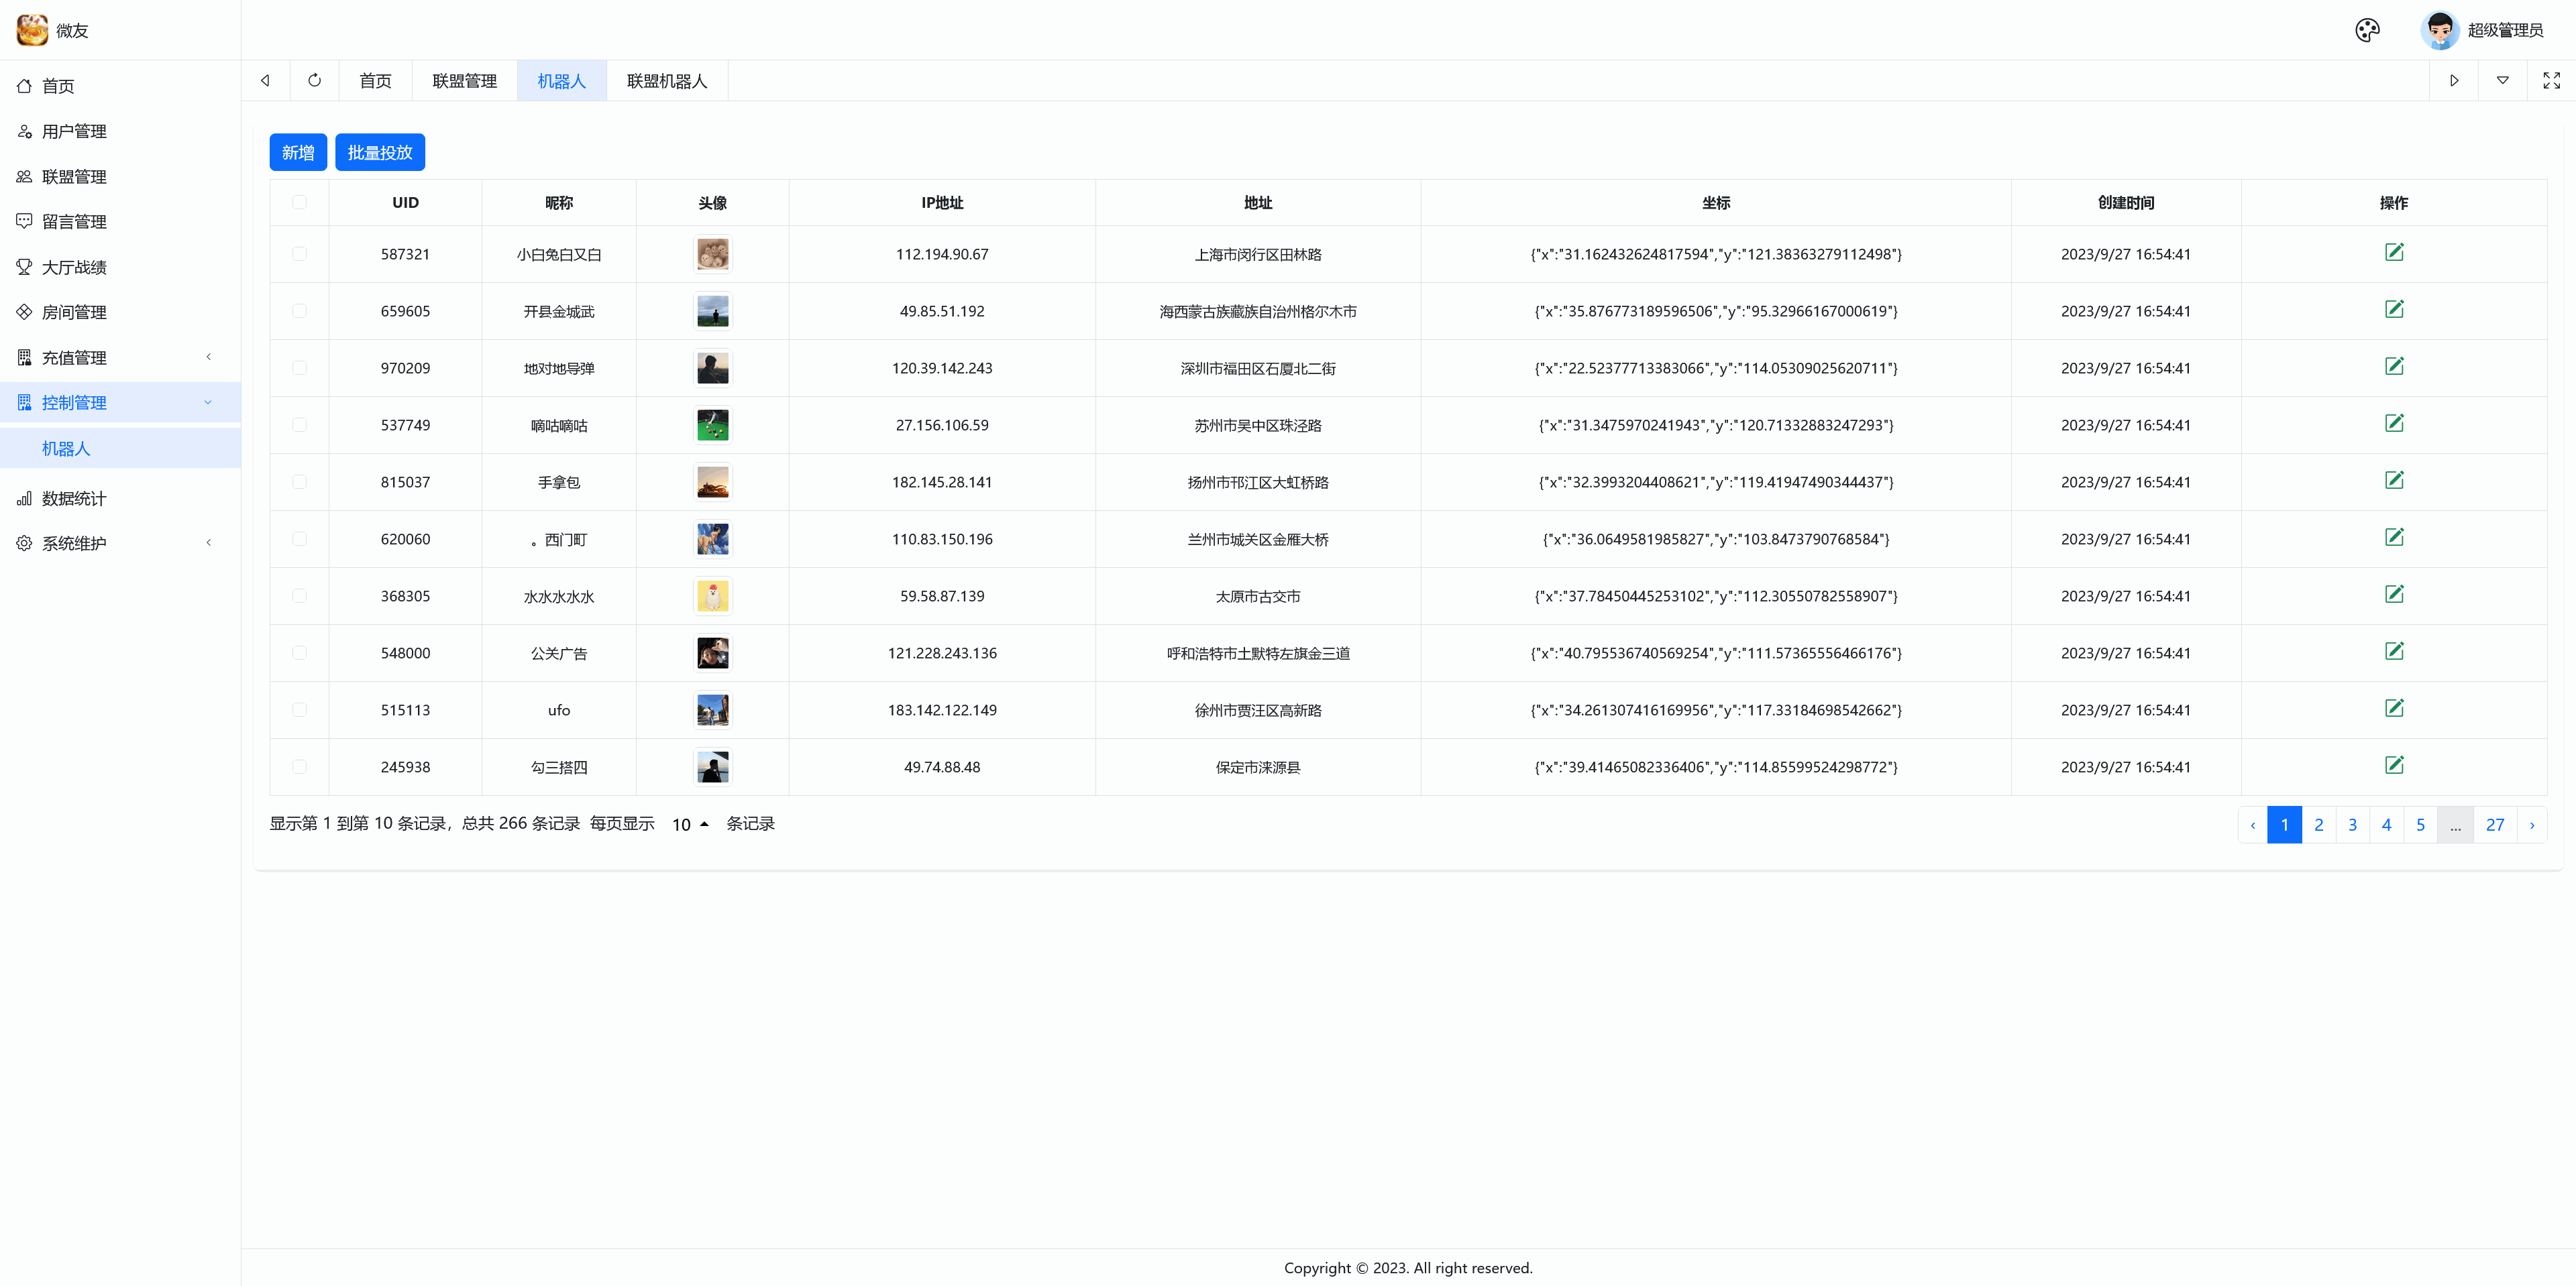Click the theme palette icon
The image size is (2576, 1286).
coord(2367,30)
